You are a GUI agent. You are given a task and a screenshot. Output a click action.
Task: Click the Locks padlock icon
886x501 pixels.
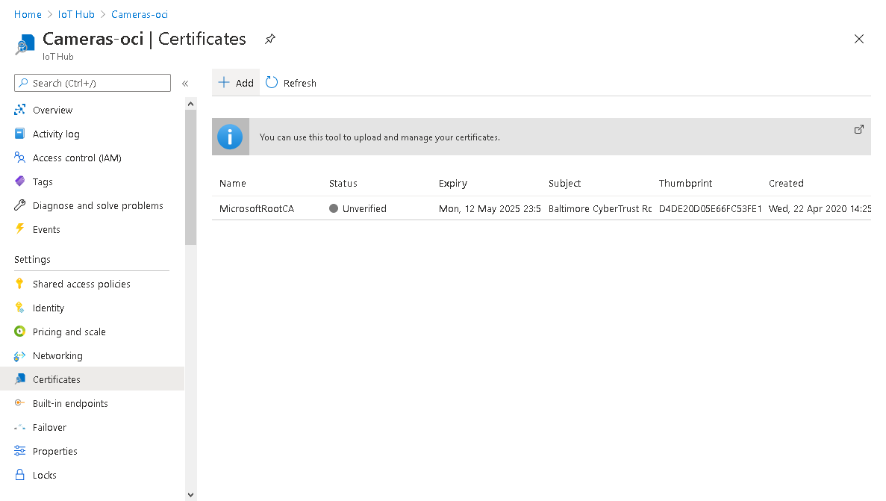19,474
